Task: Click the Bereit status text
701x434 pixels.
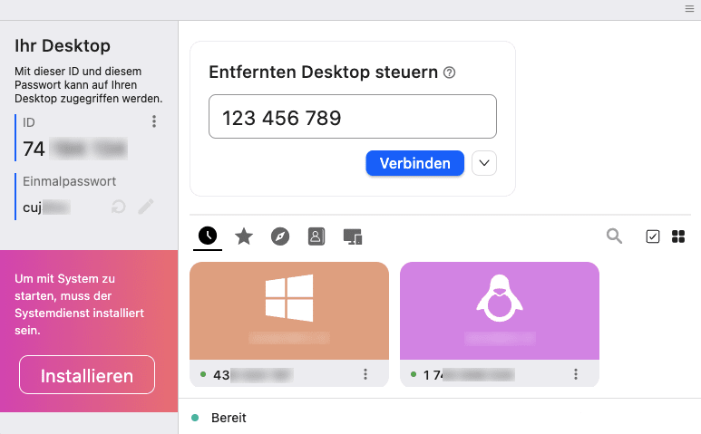Action: click(x=229, y=418)
